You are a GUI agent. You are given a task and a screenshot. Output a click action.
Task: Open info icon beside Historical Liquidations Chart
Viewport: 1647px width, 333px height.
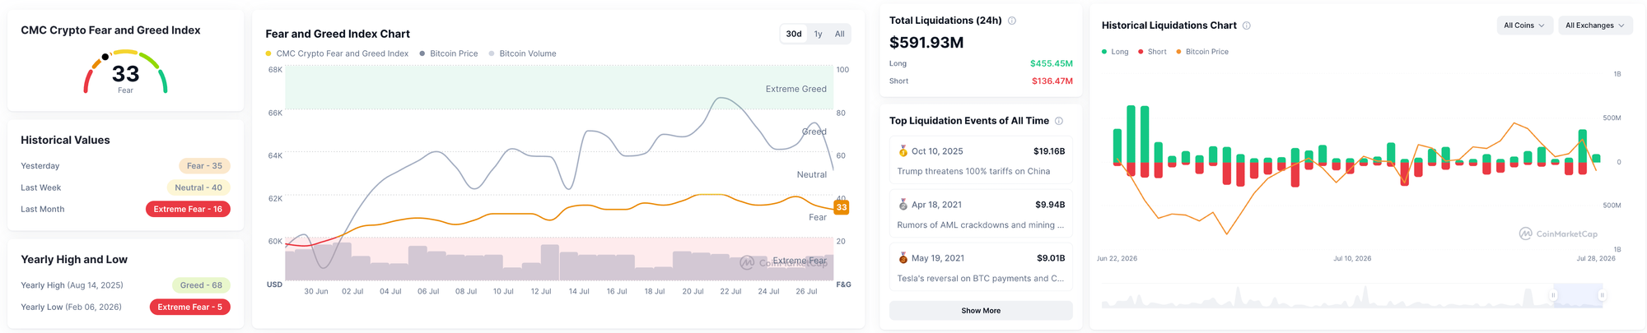pos(1247,25)
